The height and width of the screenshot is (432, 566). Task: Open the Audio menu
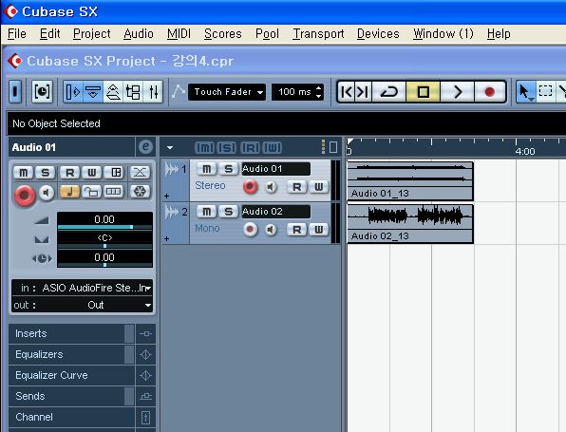(x=139, y=34)
